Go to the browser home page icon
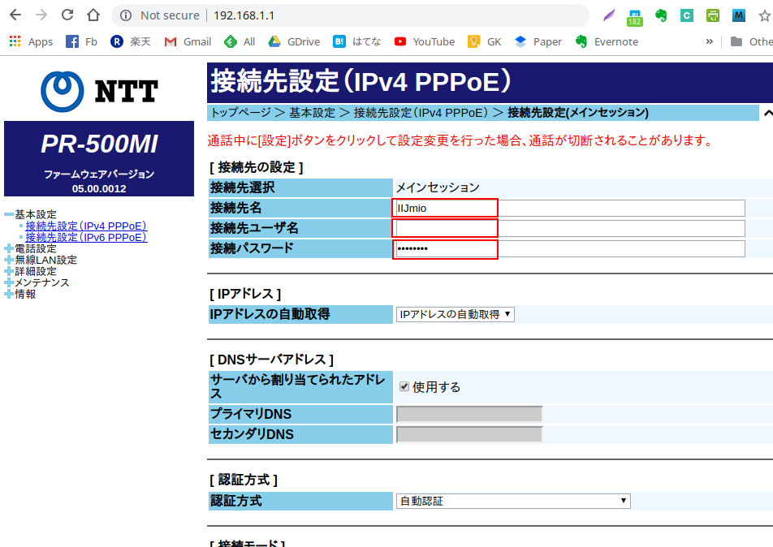 click(93, 15)
